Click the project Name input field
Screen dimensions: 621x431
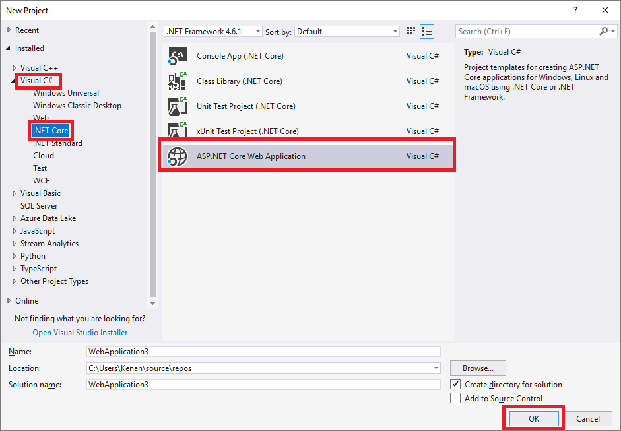click(x=263, y=351)
